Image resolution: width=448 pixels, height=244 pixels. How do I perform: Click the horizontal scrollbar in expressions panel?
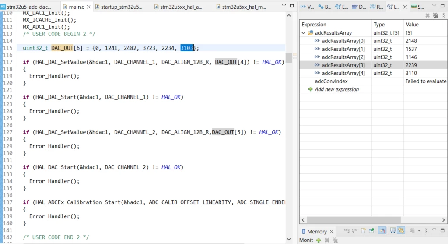(353, 220)
